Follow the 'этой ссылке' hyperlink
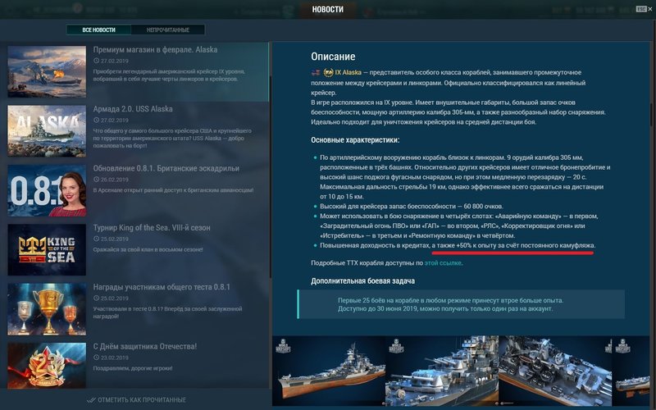This screenshot has width=656, height=410. tap(443, 263)
